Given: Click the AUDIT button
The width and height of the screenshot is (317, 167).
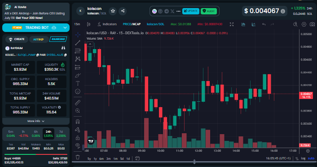Looking at the screenshot, I should 209,11.
